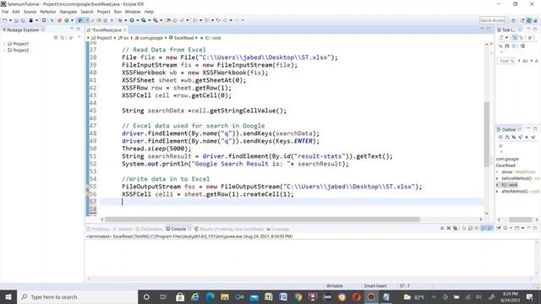Click the Quick Access field
Screen dimensions: 541x304
click(x=493, y=20)
